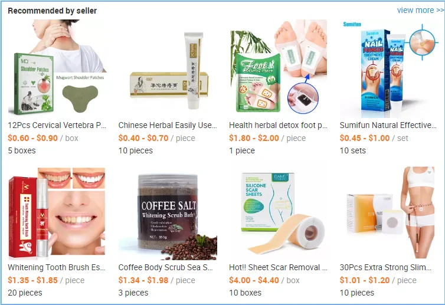
Task: Open the Chinese herbal cream tube image
Action: (168, 67)
